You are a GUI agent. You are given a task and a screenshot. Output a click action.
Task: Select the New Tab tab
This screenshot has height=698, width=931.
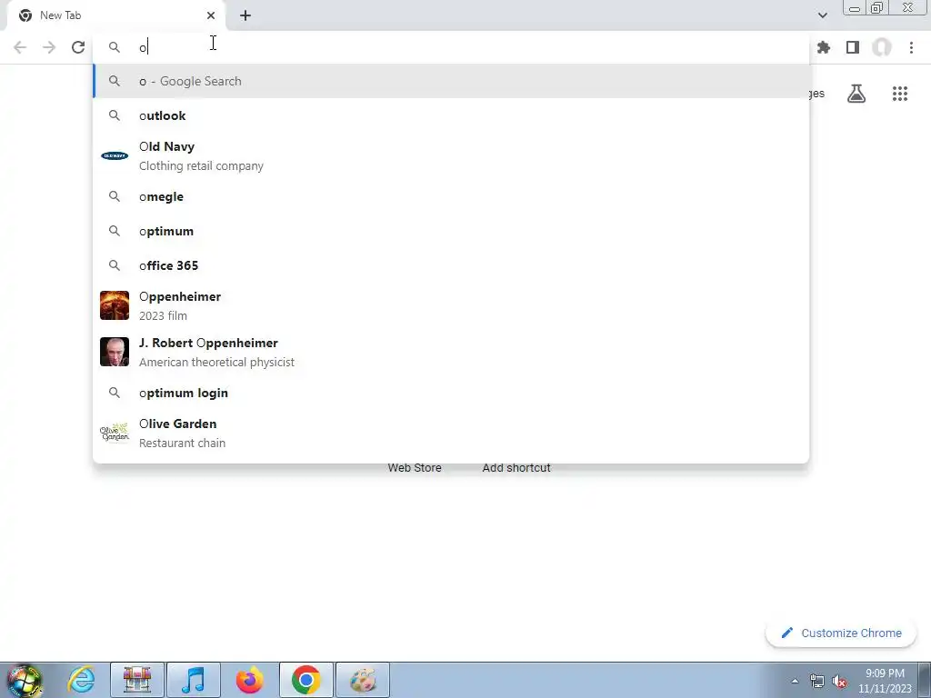tap(115, 15)
